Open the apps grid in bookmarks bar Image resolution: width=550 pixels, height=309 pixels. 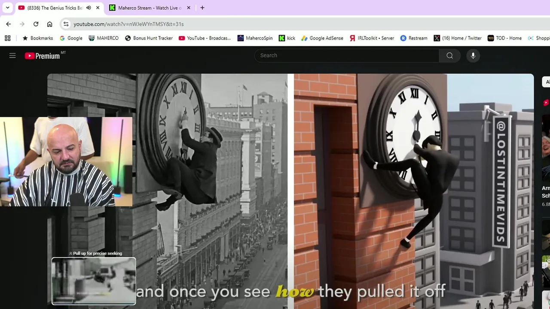coord(7,38)
